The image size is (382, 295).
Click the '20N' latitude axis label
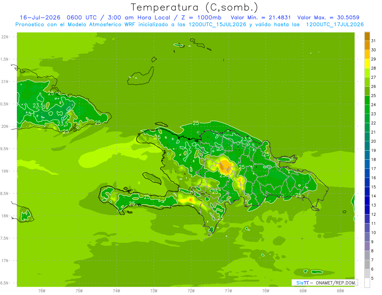click(5, 126)
